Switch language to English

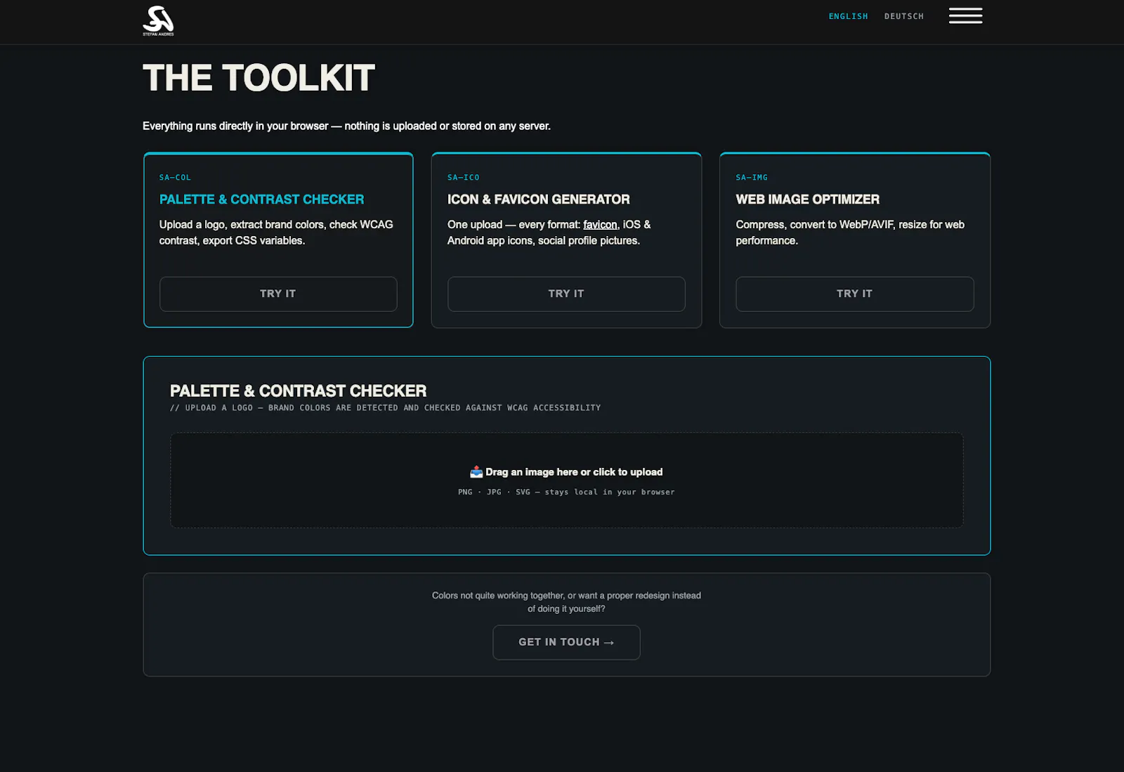click(848, 16)
